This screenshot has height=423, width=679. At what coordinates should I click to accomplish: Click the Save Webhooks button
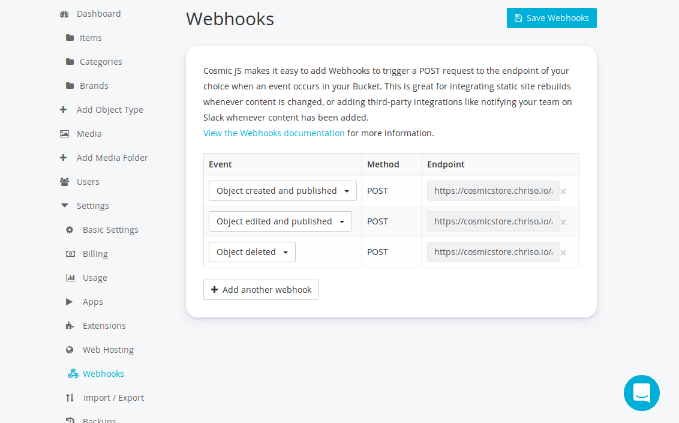coord(551,18)
